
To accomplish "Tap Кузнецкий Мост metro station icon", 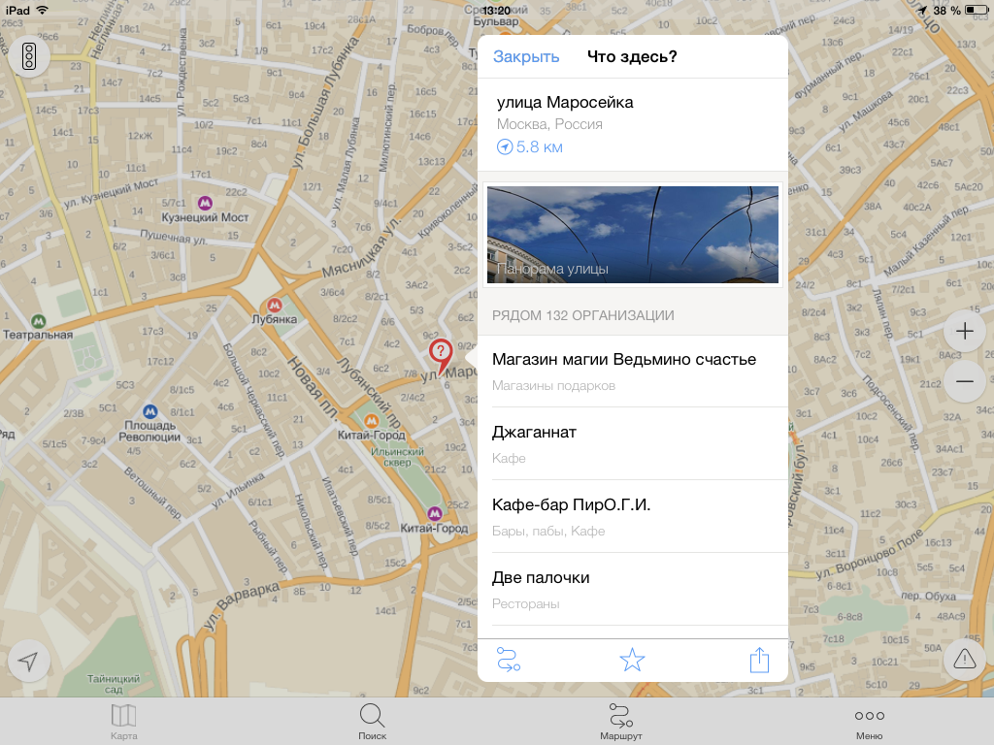I will (x=205, y=203).
